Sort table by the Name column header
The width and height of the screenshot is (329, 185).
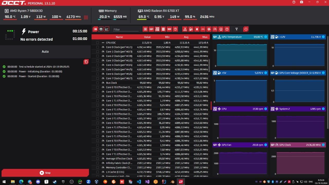tap(119, 37)
